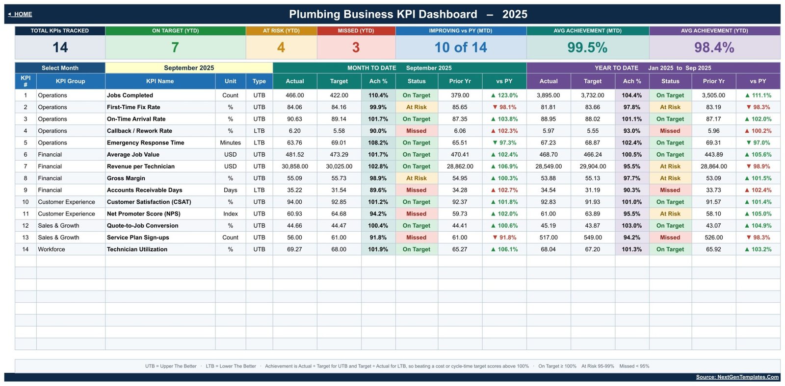The width and height of the screenshot is (785, 386).
Task: Select the On-Time Arrival Rate cell
Action: click(x=160, y=119)
